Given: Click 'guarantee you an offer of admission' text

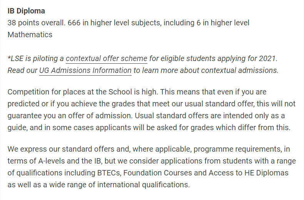Looking at the screenshot, I should 70,116.
